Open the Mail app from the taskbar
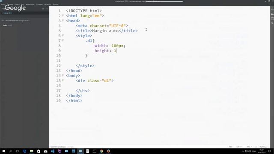 point(45,151)
